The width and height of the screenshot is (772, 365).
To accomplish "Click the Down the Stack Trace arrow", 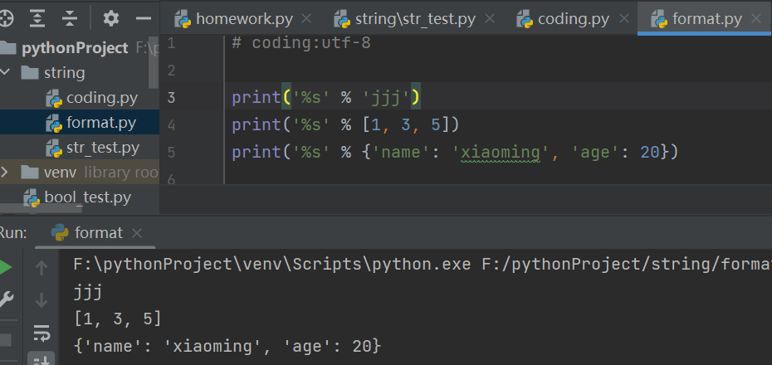I will point(42,299).
